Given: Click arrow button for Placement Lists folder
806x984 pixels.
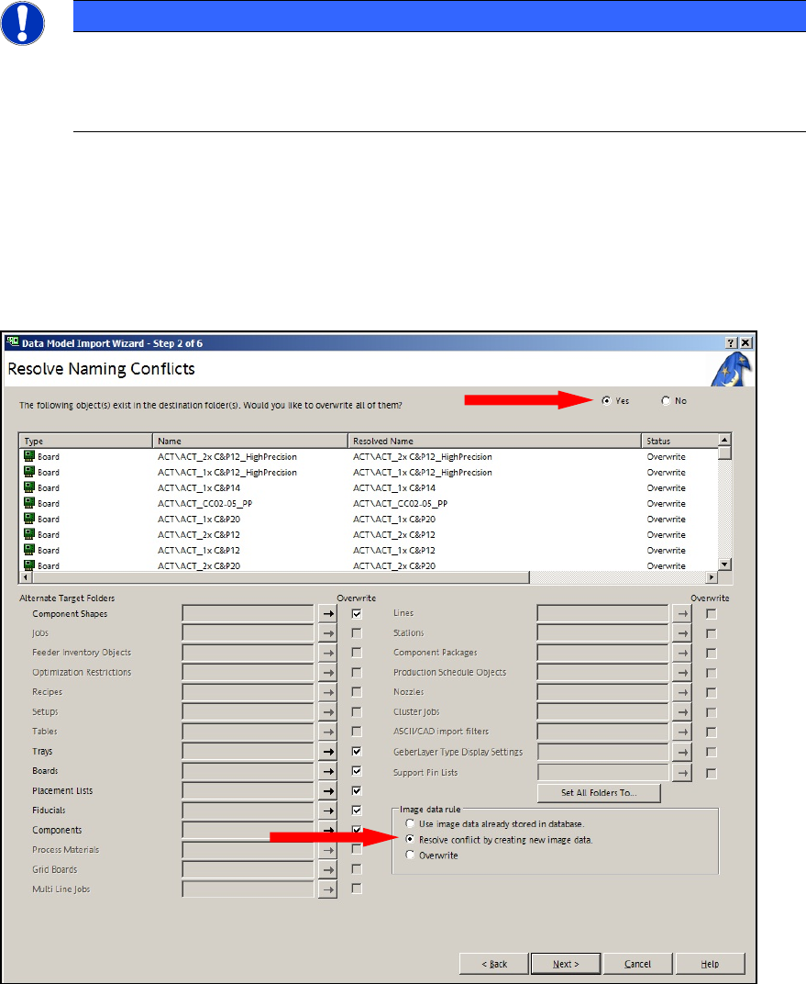Looking at the screenshot, I should 327,790.
